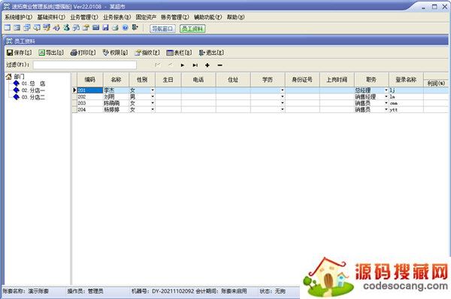Click the login name cell 'ytt'
The height and width of the screenshot is (299, 451).
(x=406, y=109)
